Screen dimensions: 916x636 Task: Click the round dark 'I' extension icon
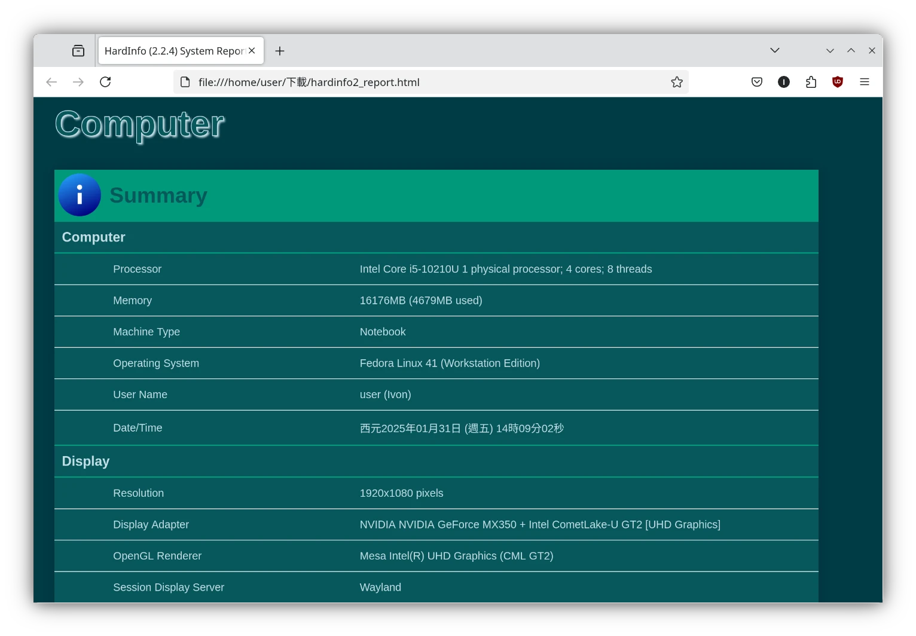point(783,82)
